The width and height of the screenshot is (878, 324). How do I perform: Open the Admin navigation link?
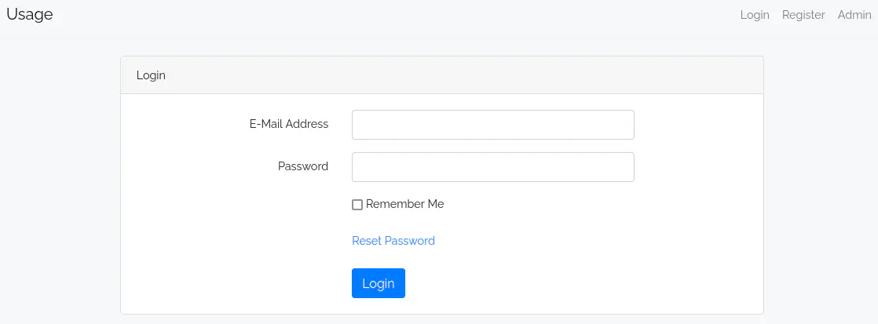854,15
